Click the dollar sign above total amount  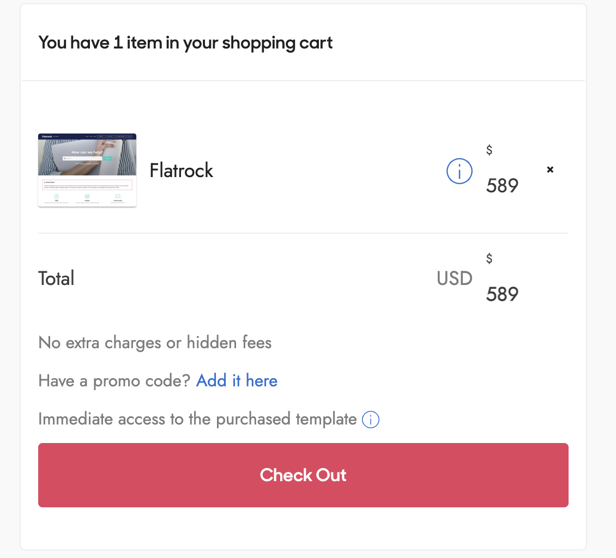[489, 258]
